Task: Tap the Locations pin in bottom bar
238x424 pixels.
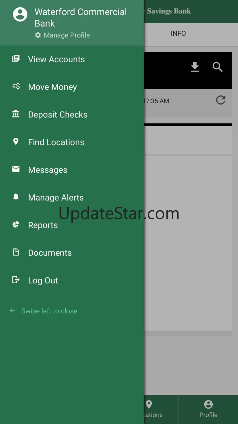Action: tap(149, 405)
